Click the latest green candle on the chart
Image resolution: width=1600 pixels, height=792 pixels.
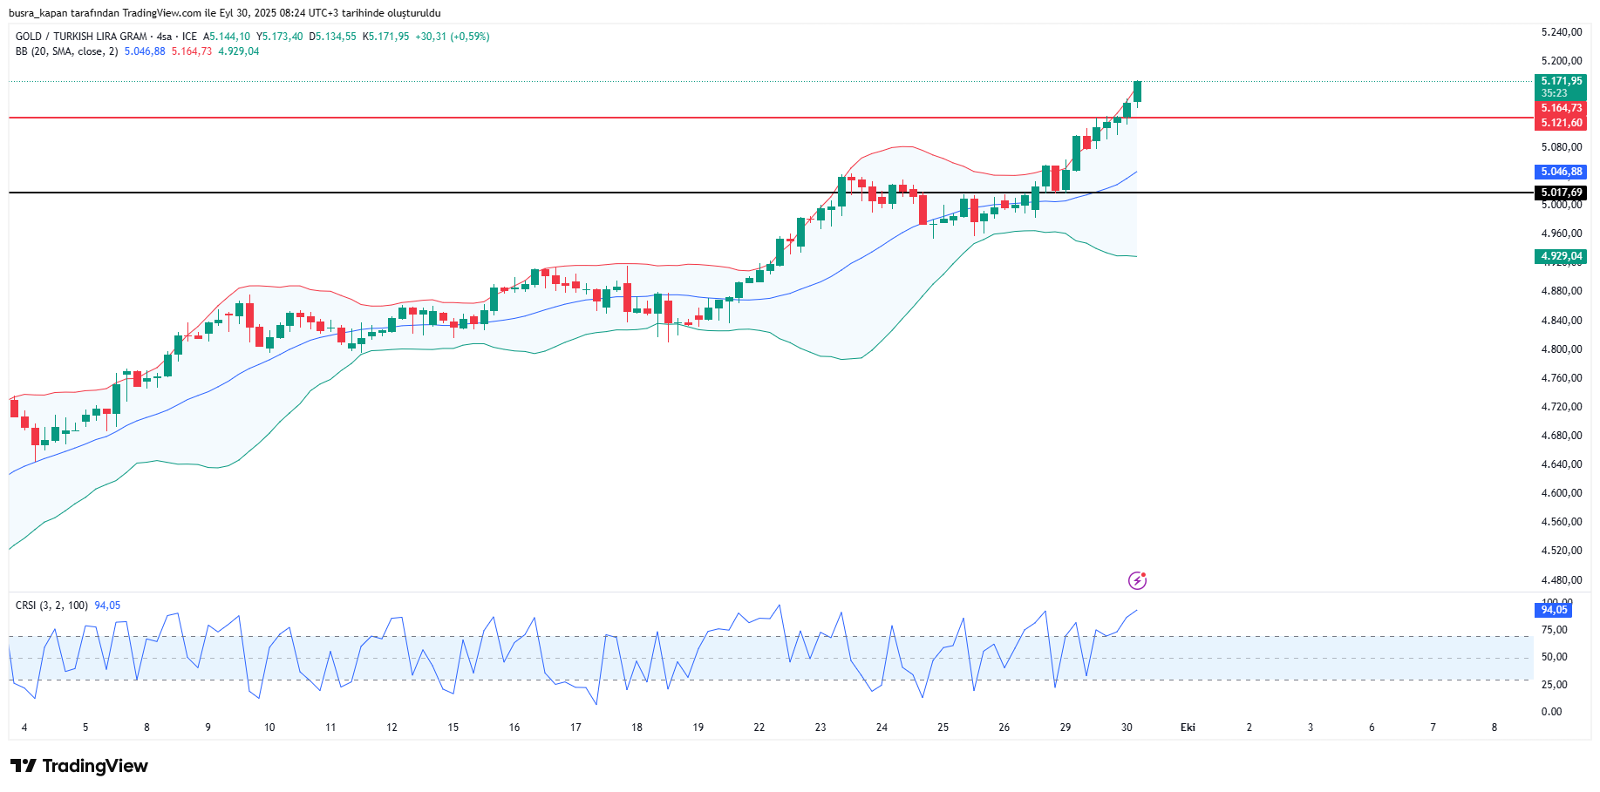(1137, 91)
